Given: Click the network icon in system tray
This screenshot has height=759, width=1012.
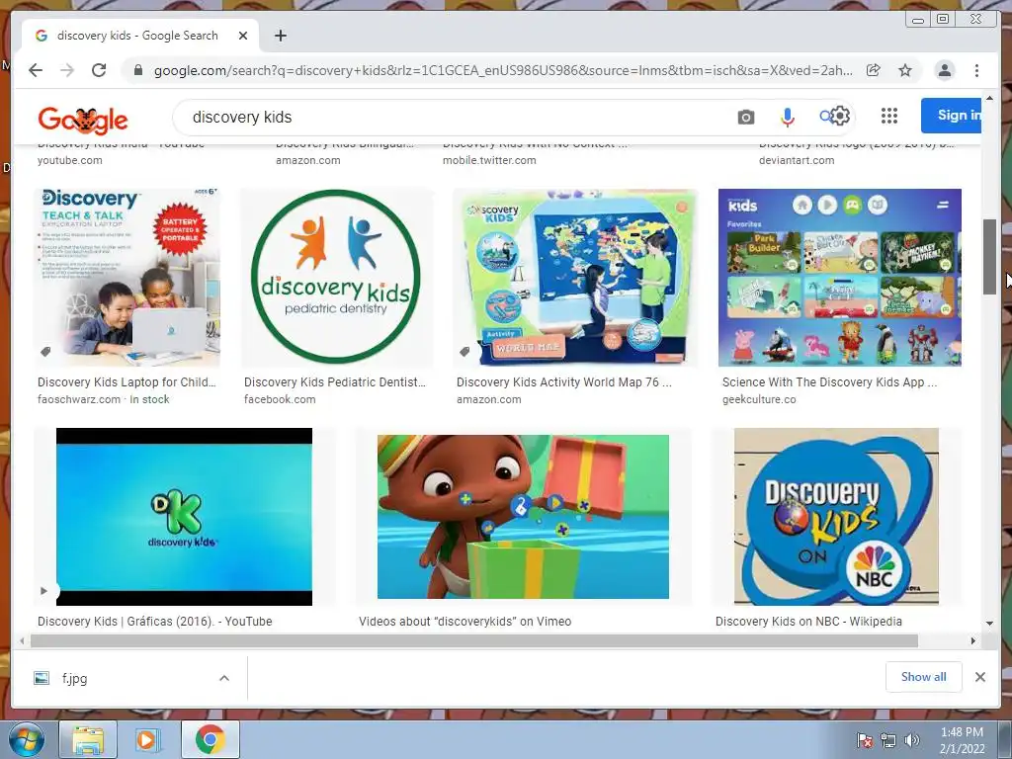Looking at the screenshot, I should [888, 740].
